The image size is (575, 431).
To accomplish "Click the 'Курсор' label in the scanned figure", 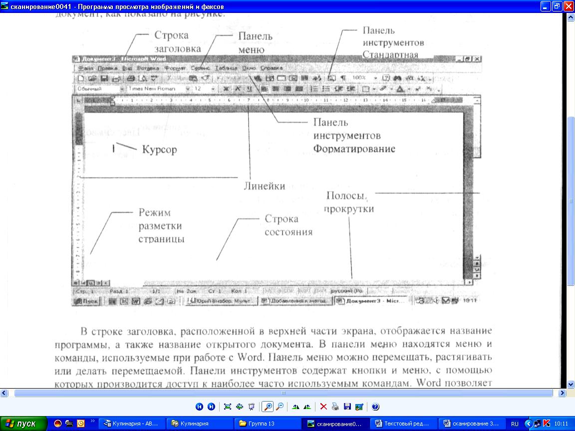I will (160, 150).
